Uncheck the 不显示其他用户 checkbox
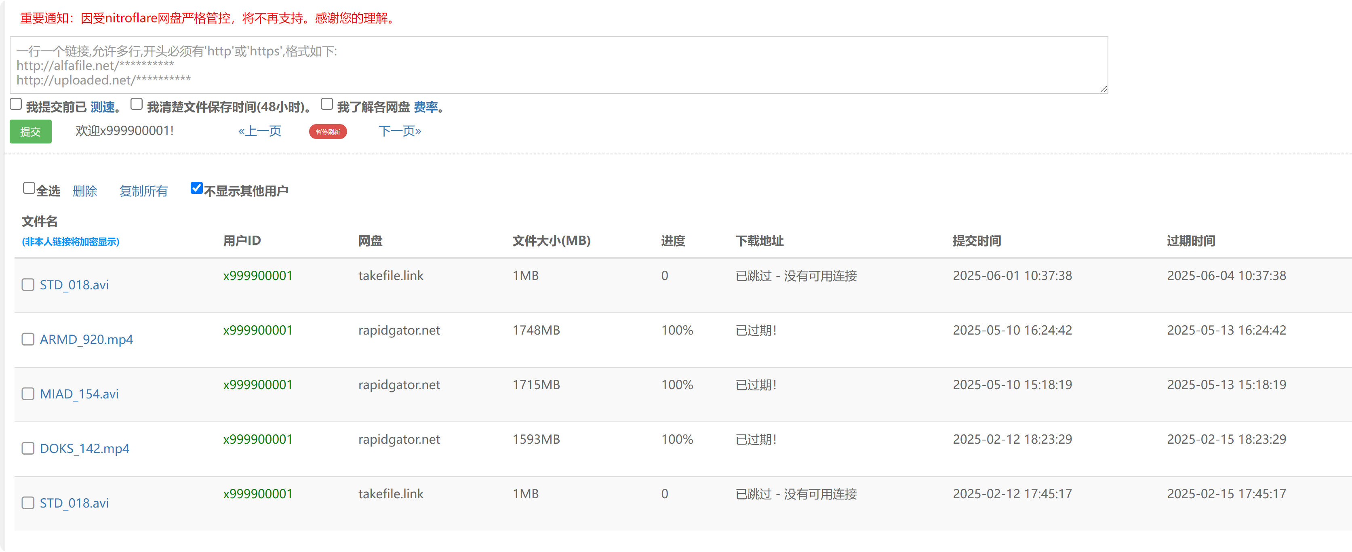 pyautogui.click(x=196, y=188)
